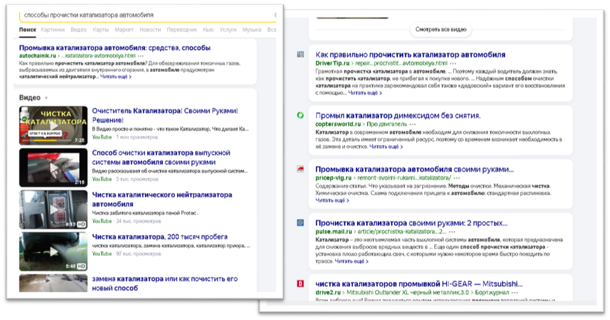The image size is (610, 320).
Task: Click YouTube source under 1 млн просмотров video
Action: (x=102, y=137)
